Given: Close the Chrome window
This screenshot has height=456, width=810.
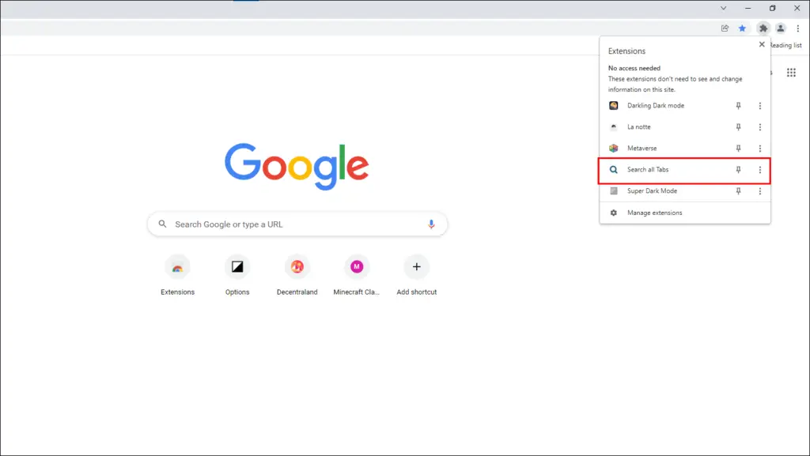Looking at the screenshot, I should (797, 8).
